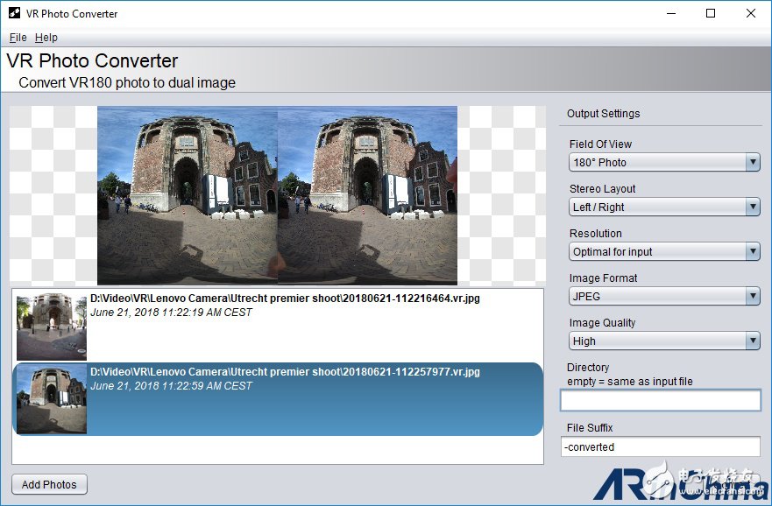772x506 pixels.
Task: Open the File menu
Action: [x=17, y=38]
